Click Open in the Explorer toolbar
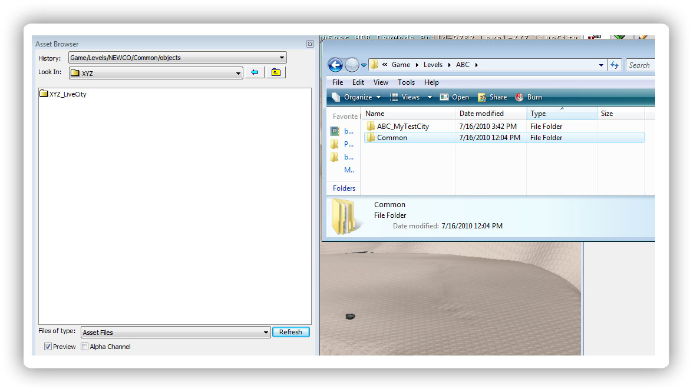 pyautogui.click(x=454, y=97)
